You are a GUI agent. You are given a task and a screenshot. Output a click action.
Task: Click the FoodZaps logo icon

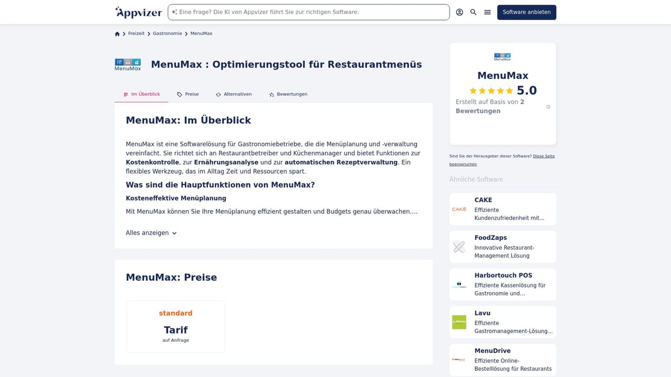pos(459,246)
